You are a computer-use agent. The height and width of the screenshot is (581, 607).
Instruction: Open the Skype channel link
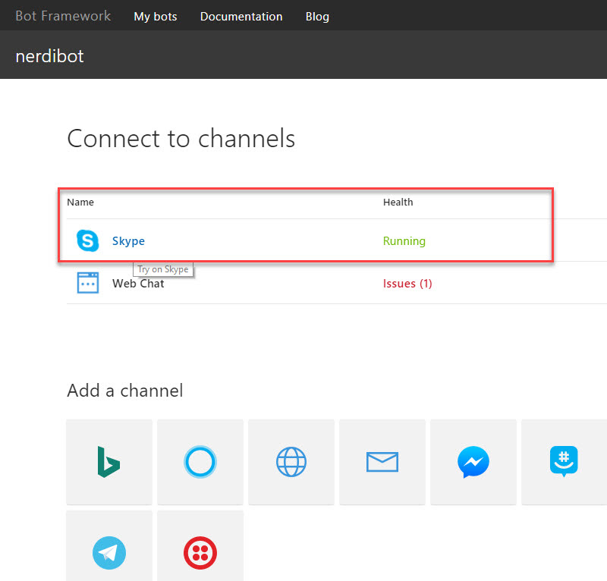click(x=128, y=240)
